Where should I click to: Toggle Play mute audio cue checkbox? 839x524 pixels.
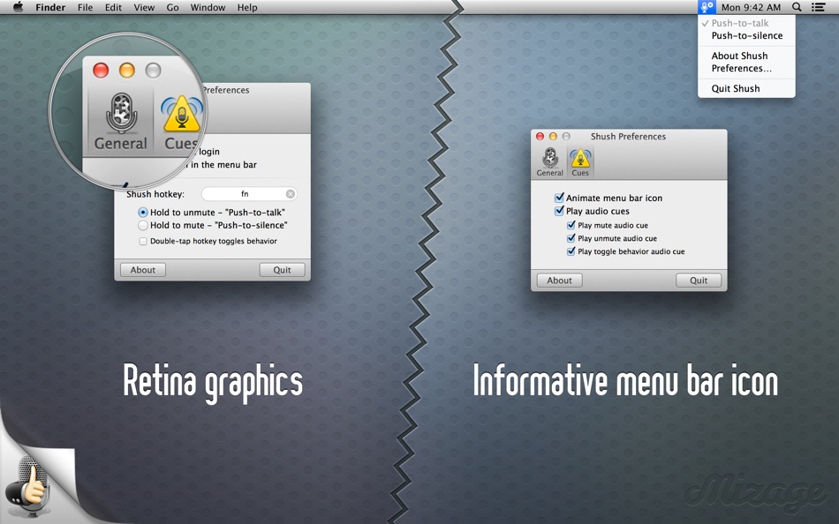tap(571, 225)
